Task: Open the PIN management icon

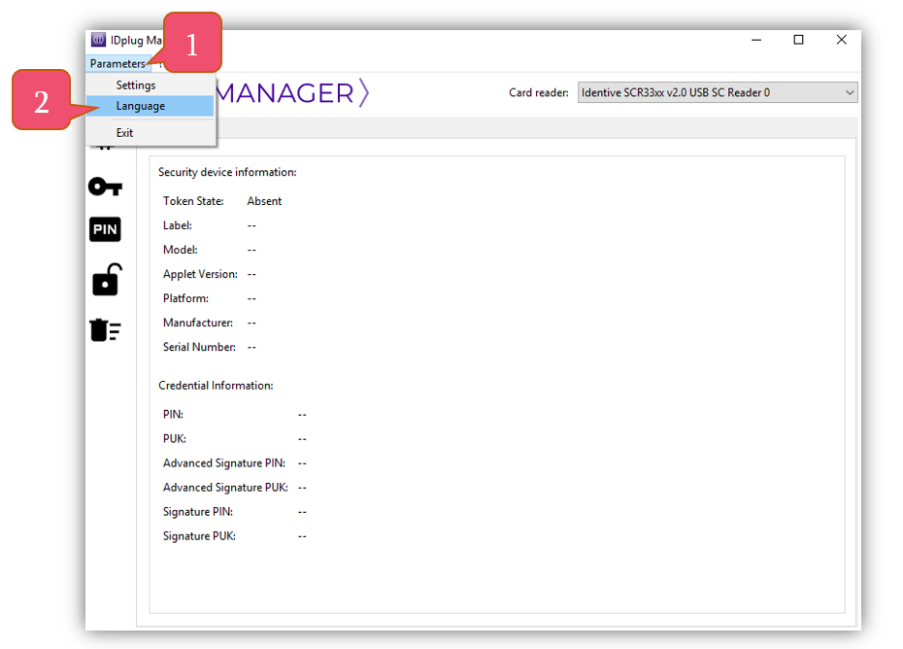Action: 105,230
